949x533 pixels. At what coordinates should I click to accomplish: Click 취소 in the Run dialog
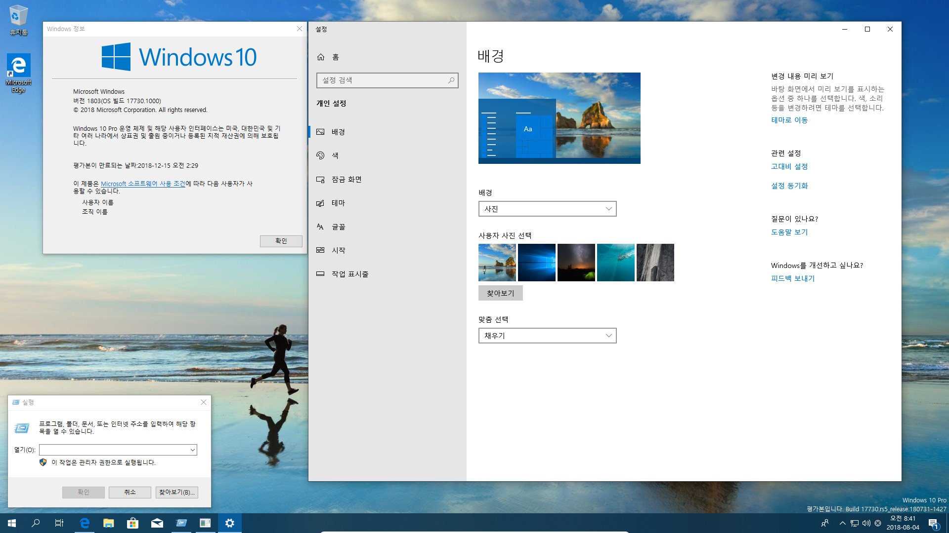[129, 492]
